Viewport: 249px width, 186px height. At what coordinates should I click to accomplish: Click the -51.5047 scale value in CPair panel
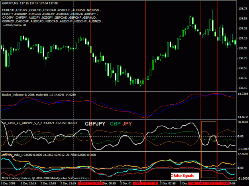tap(243, 149)
